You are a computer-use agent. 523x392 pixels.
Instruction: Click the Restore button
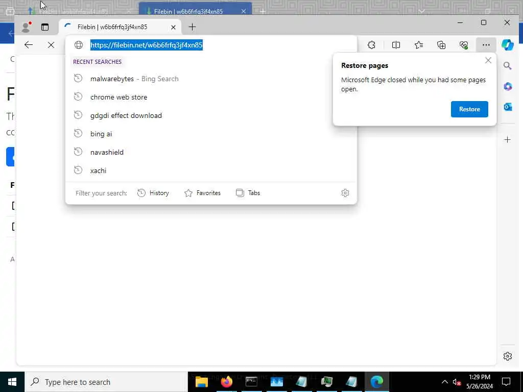click(x=469, y=109)
